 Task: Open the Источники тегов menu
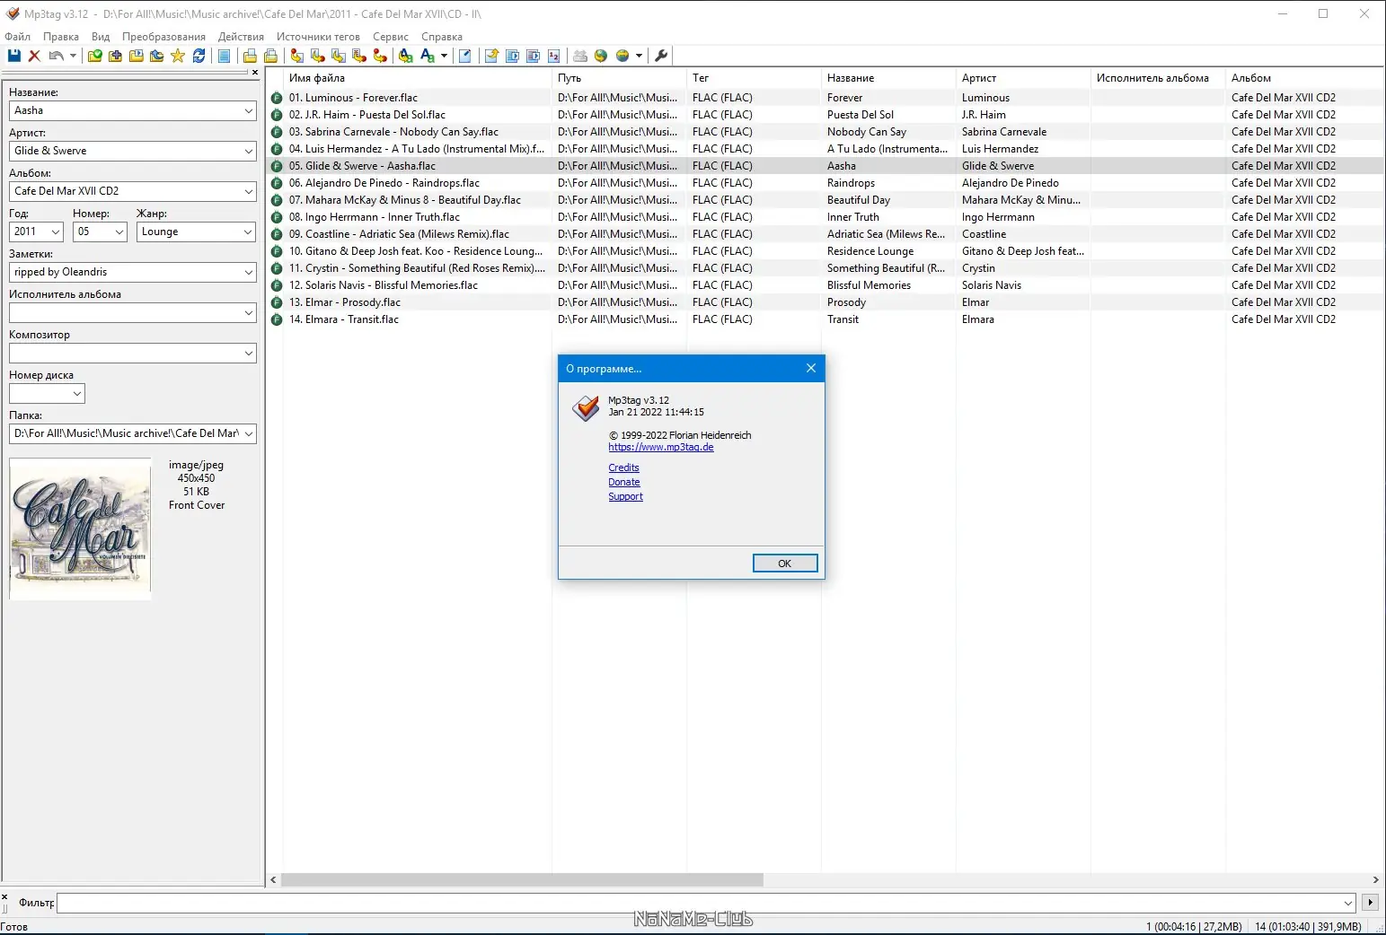coord(317,37)
